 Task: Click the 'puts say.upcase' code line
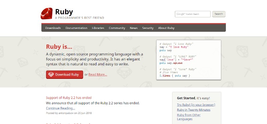[171, 63]
